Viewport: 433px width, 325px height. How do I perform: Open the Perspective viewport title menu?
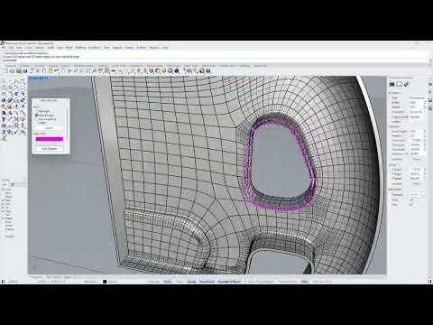coord(39,78)
